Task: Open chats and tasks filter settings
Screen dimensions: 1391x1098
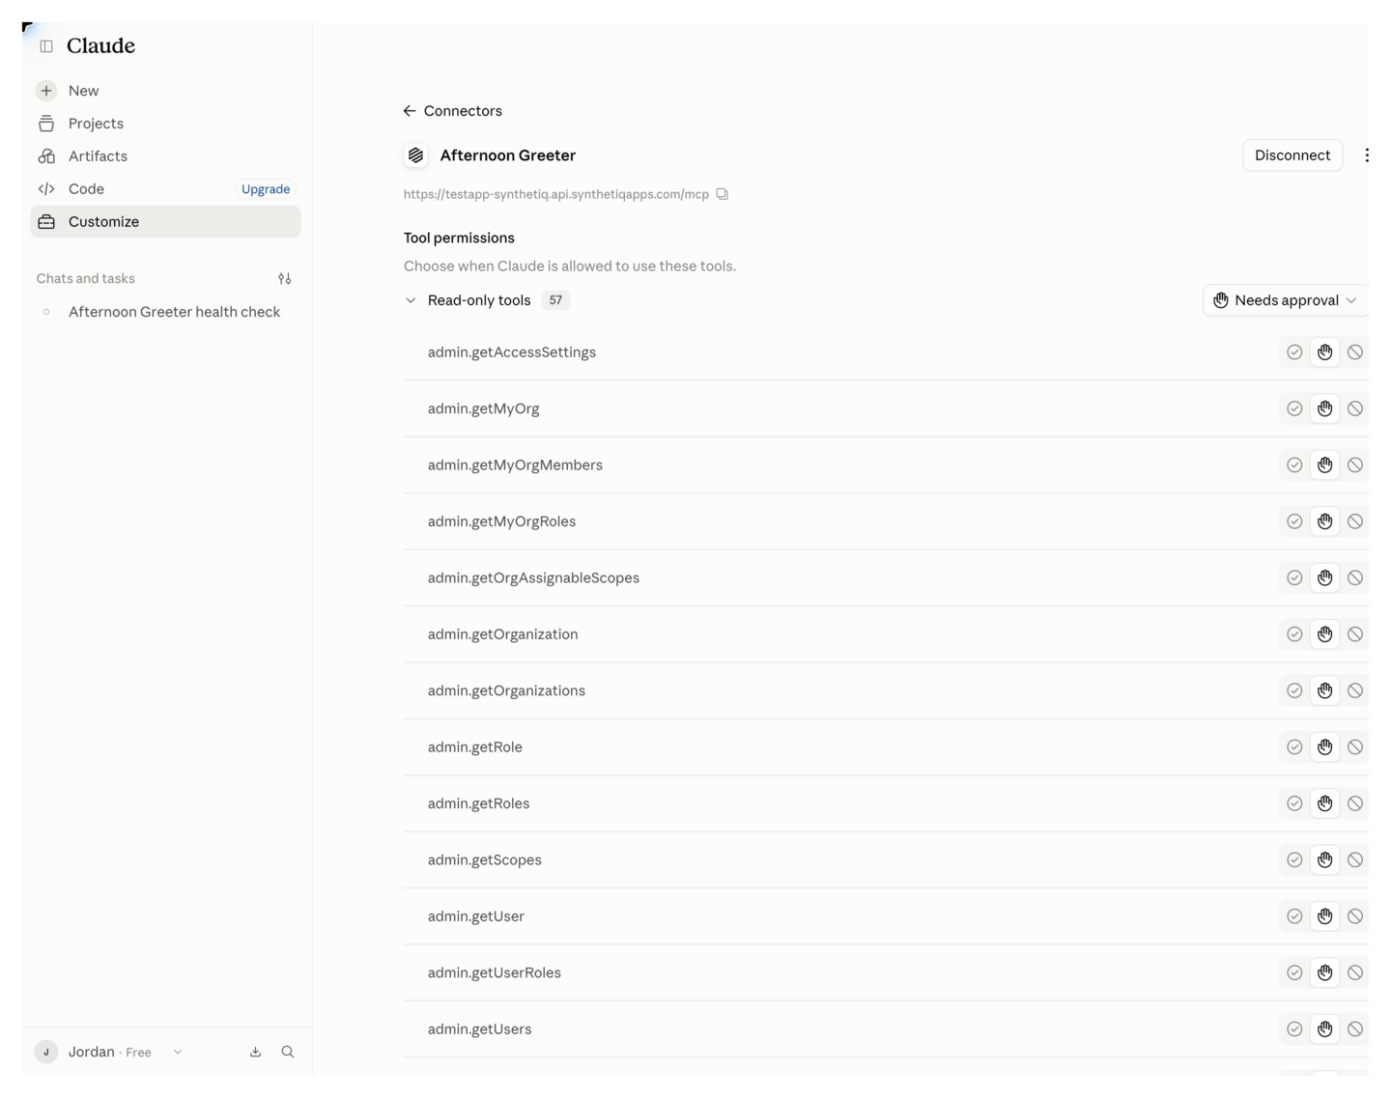Action: click(x=285, y=279)
